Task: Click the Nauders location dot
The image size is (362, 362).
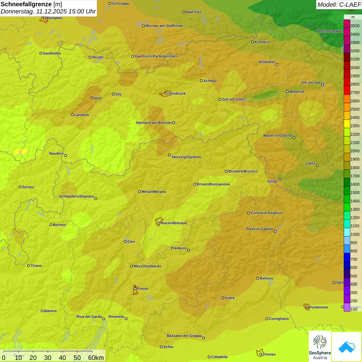Action: 66,155
